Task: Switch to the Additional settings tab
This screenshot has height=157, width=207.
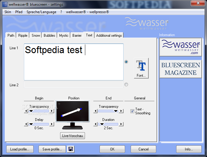Action: tap(109, 36)
